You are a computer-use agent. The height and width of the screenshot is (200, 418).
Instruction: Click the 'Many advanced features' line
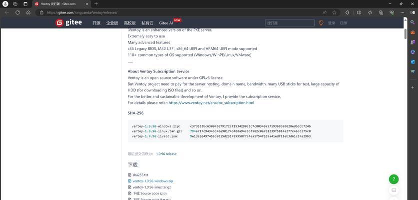pos(149,42)
